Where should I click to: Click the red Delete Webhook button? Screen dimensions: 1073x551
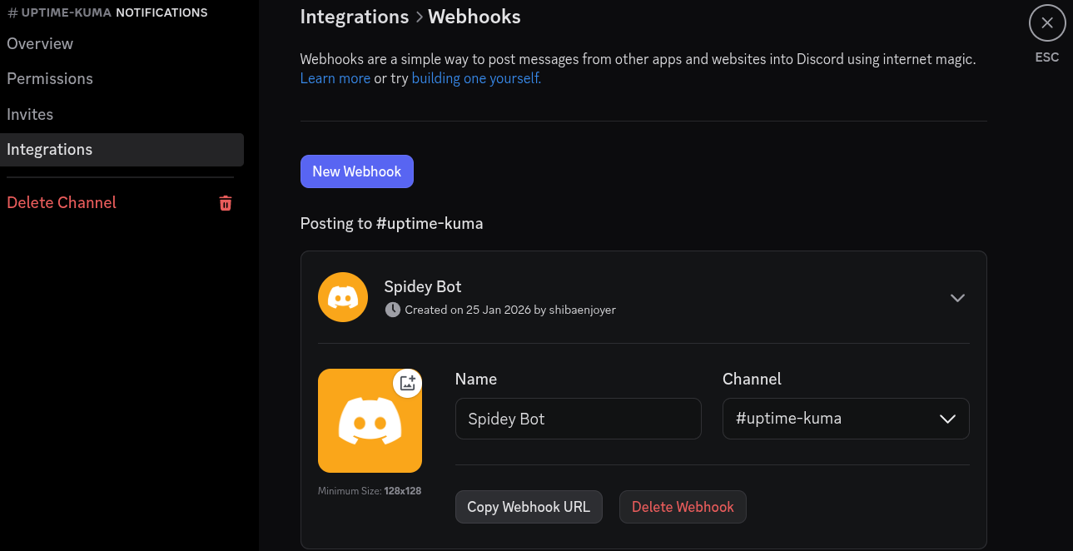[683, 507]
